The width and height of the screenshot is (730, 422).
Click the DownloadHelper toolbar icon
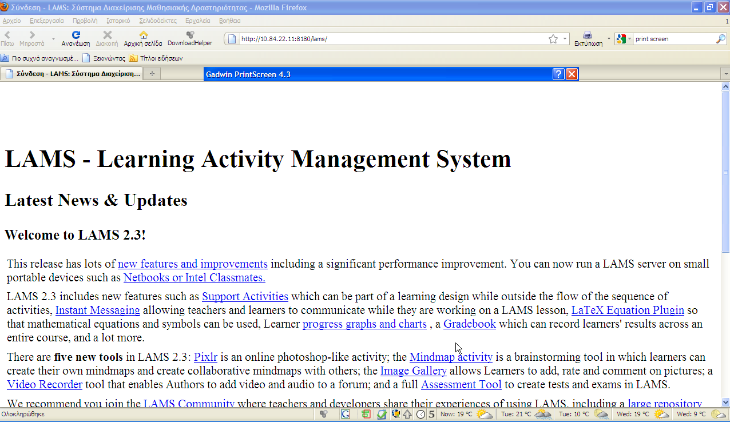coord(190,35)
